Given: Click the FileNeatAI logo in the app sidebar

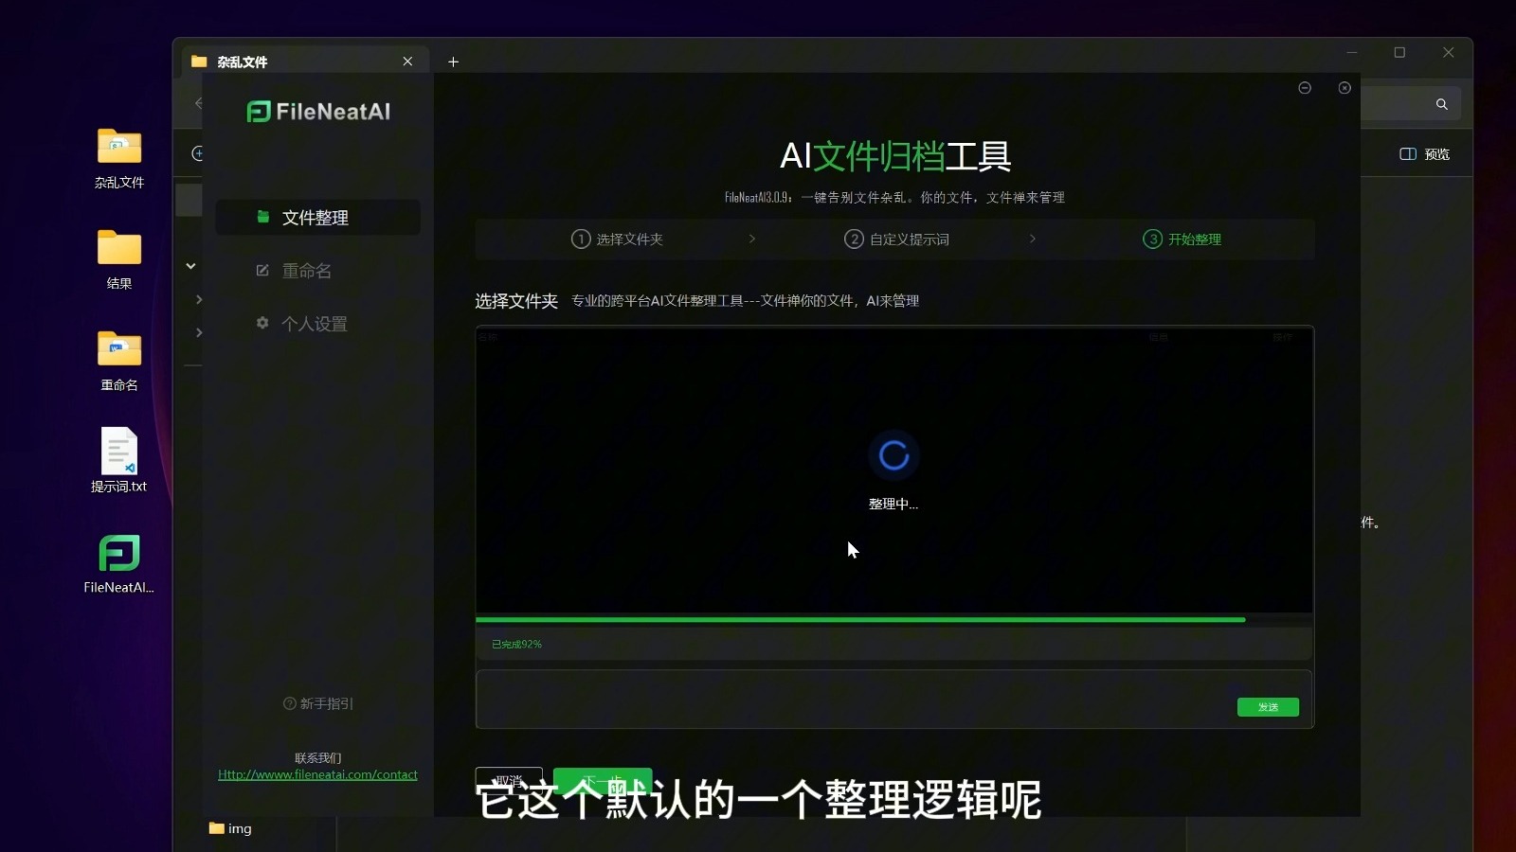Looking at the screenshot, I should (318, 112).
